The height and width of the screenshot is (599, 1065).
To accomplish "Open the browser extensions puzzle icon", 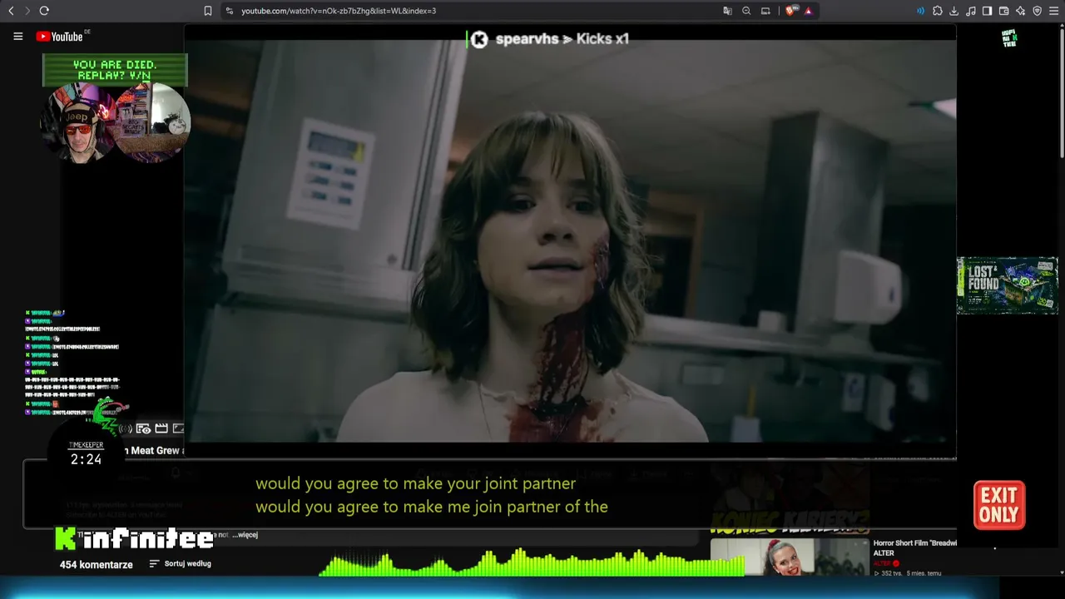I will (938, 11).
